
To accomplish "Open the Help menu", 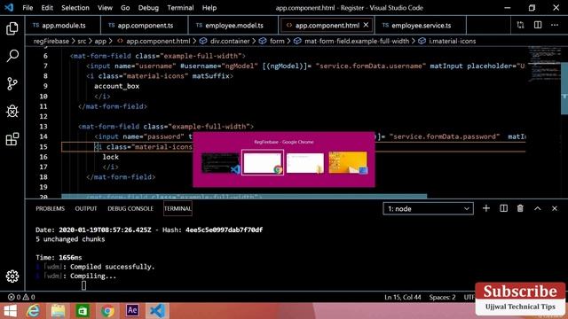I will pos(209,8).
